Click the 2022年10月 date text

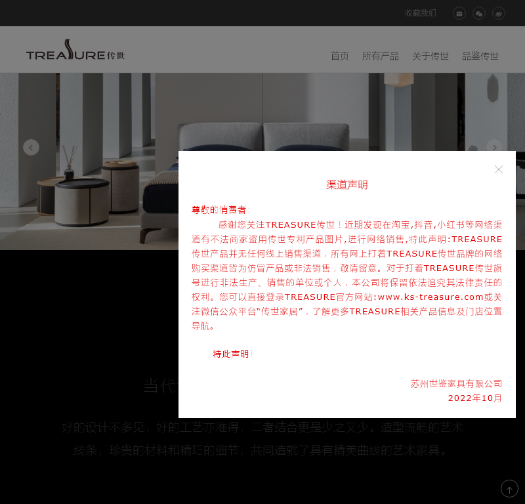[x=474, y=398]
